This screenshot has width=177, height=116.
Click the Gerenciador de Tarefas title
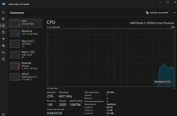tap(19, 4)
